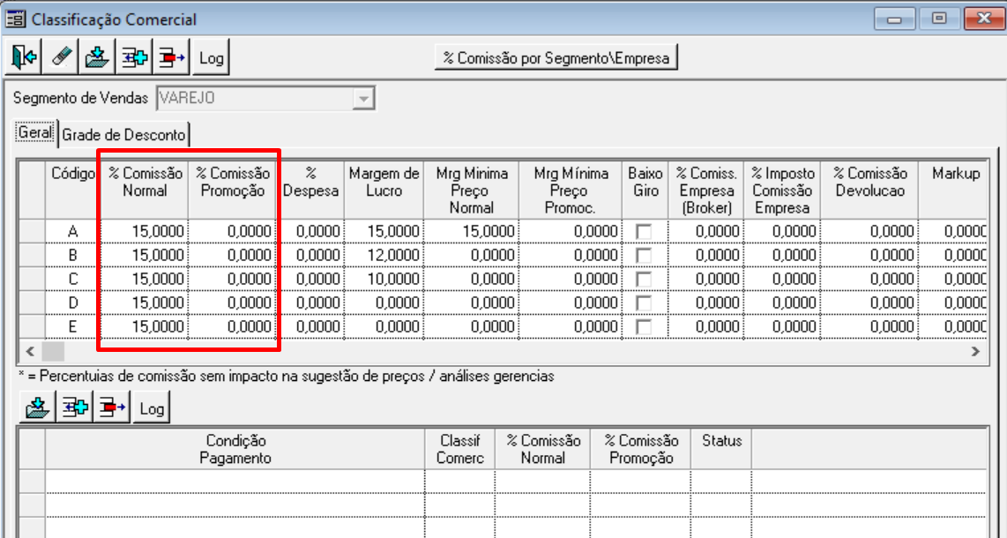Select Código cell D
Screen dimensions: 1007x538
[72, 303]
